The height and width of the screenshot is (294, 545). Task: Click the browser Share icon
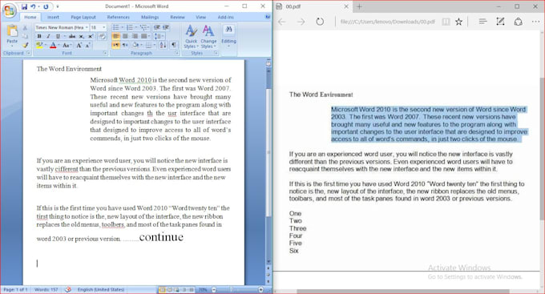coord(519,22)
